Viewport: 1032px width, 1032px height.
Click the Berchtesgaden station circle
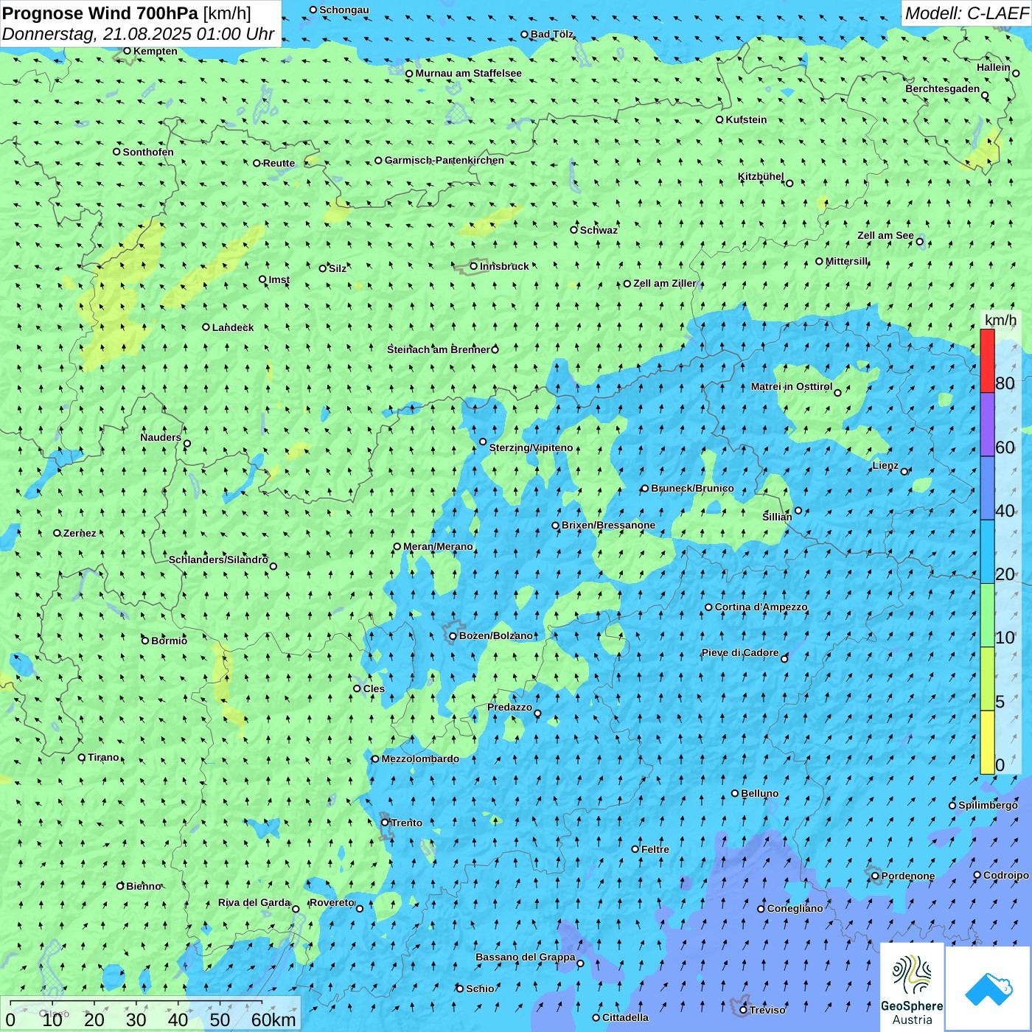click(985, 96)
